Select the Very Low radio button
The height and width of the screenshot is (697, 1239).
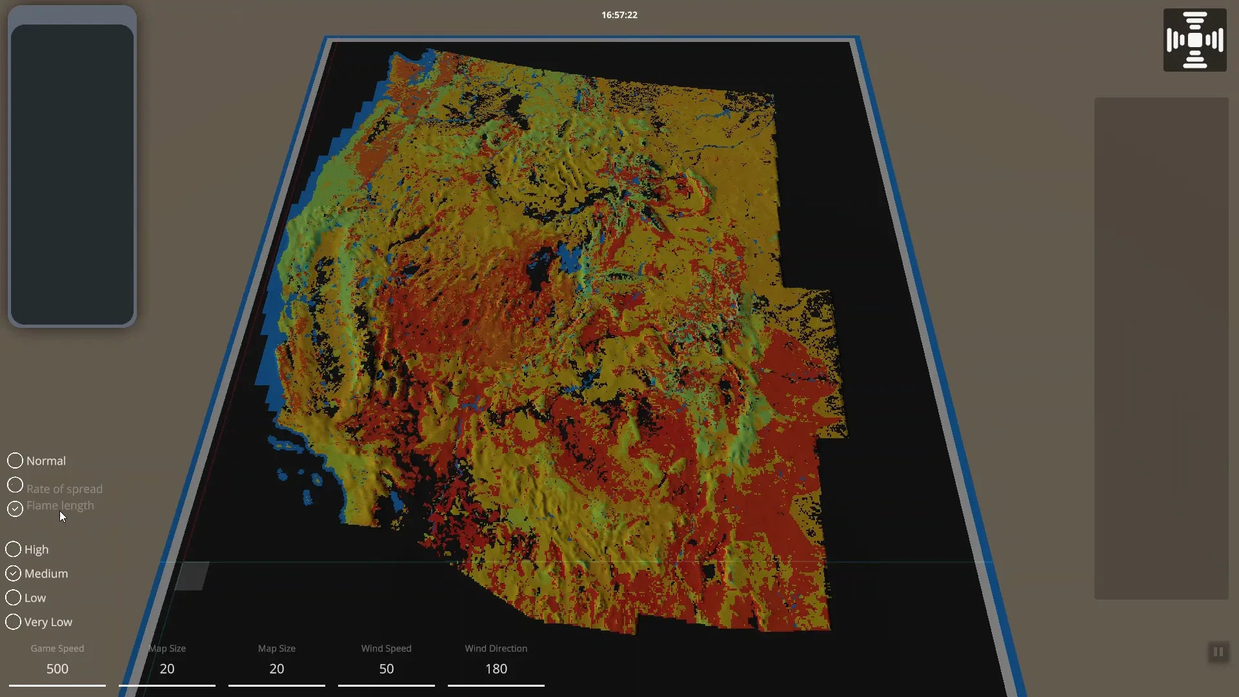click(x=13, y=622)
